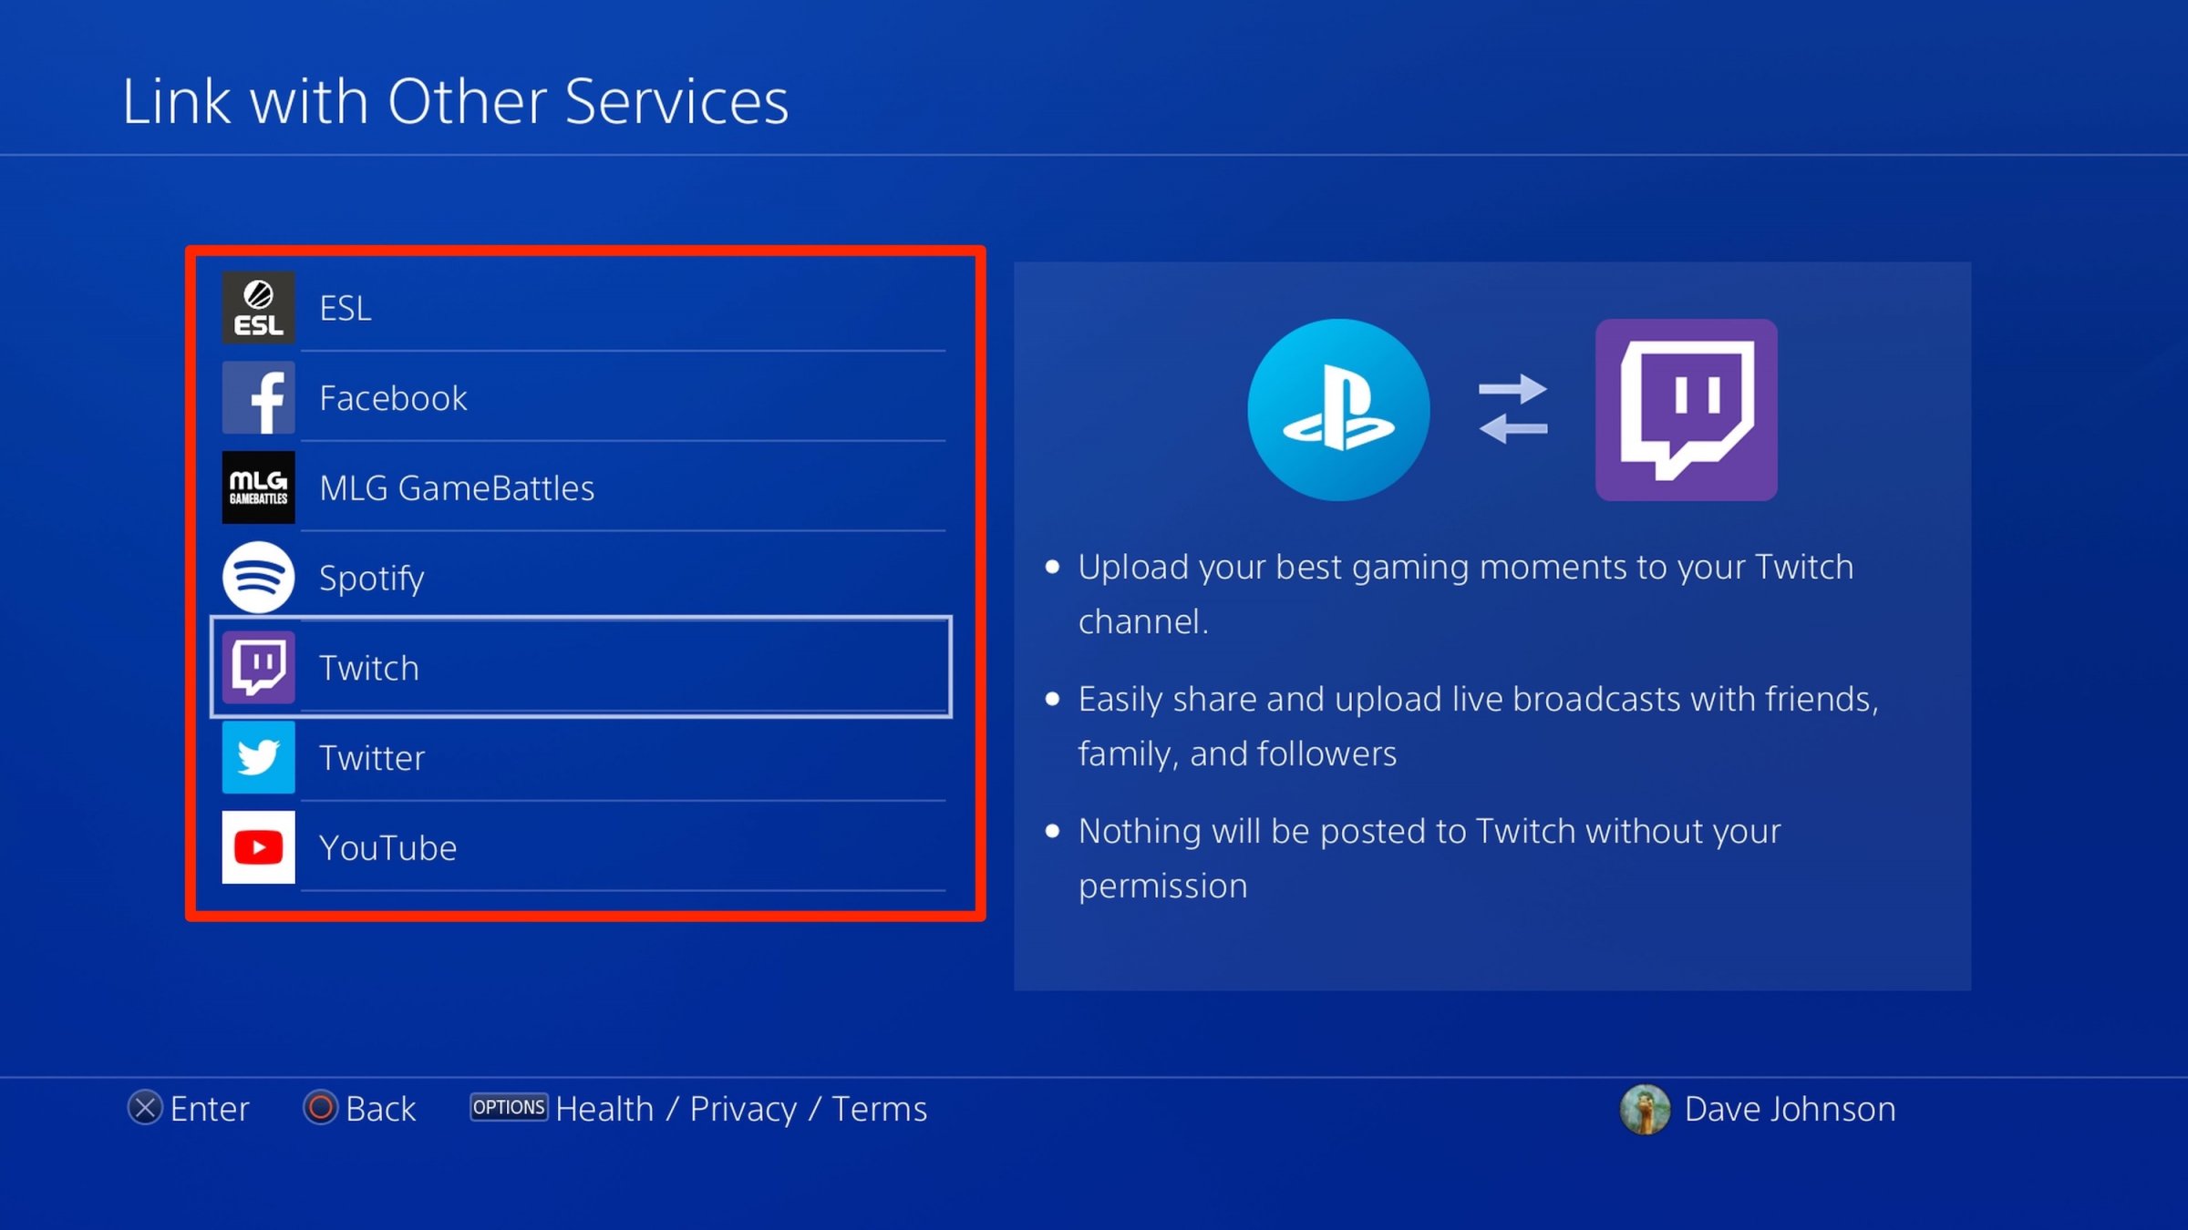Select the ESL service icon
The image size is (2188, 1230).
point(259,308)
